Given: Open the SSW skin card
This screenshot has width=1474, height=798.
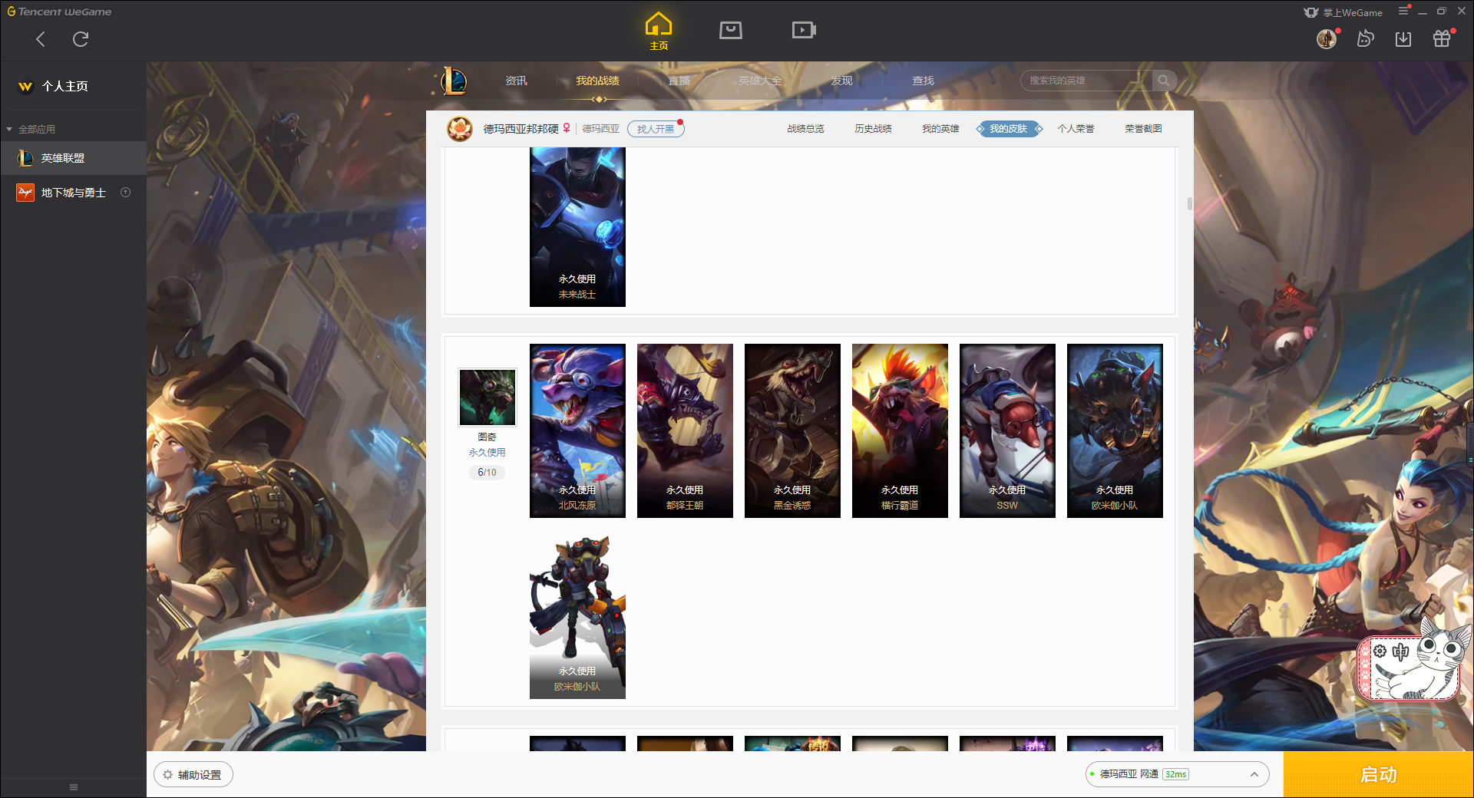Looking at the screenshot, I should [1007, 430].
